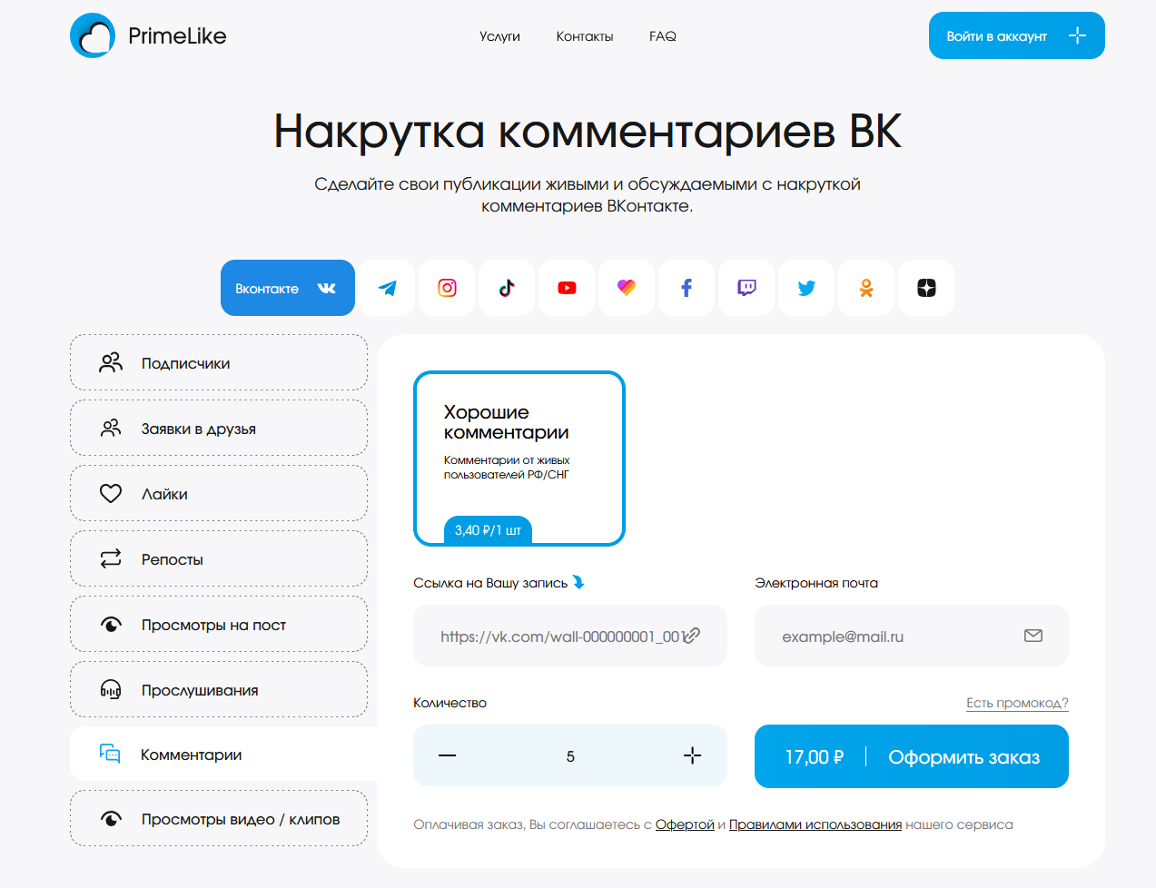The height and width of the screenshot is (888, 1156).
Task: Select the Twitch network icon
Action: click(746, 288)
